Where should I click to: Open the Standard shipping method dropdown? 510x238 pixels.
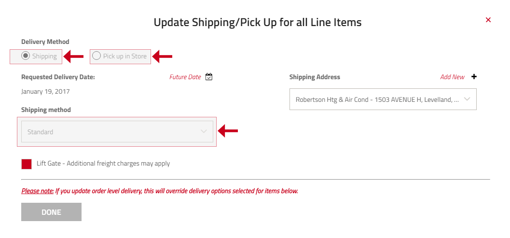[x=117, y=131]
